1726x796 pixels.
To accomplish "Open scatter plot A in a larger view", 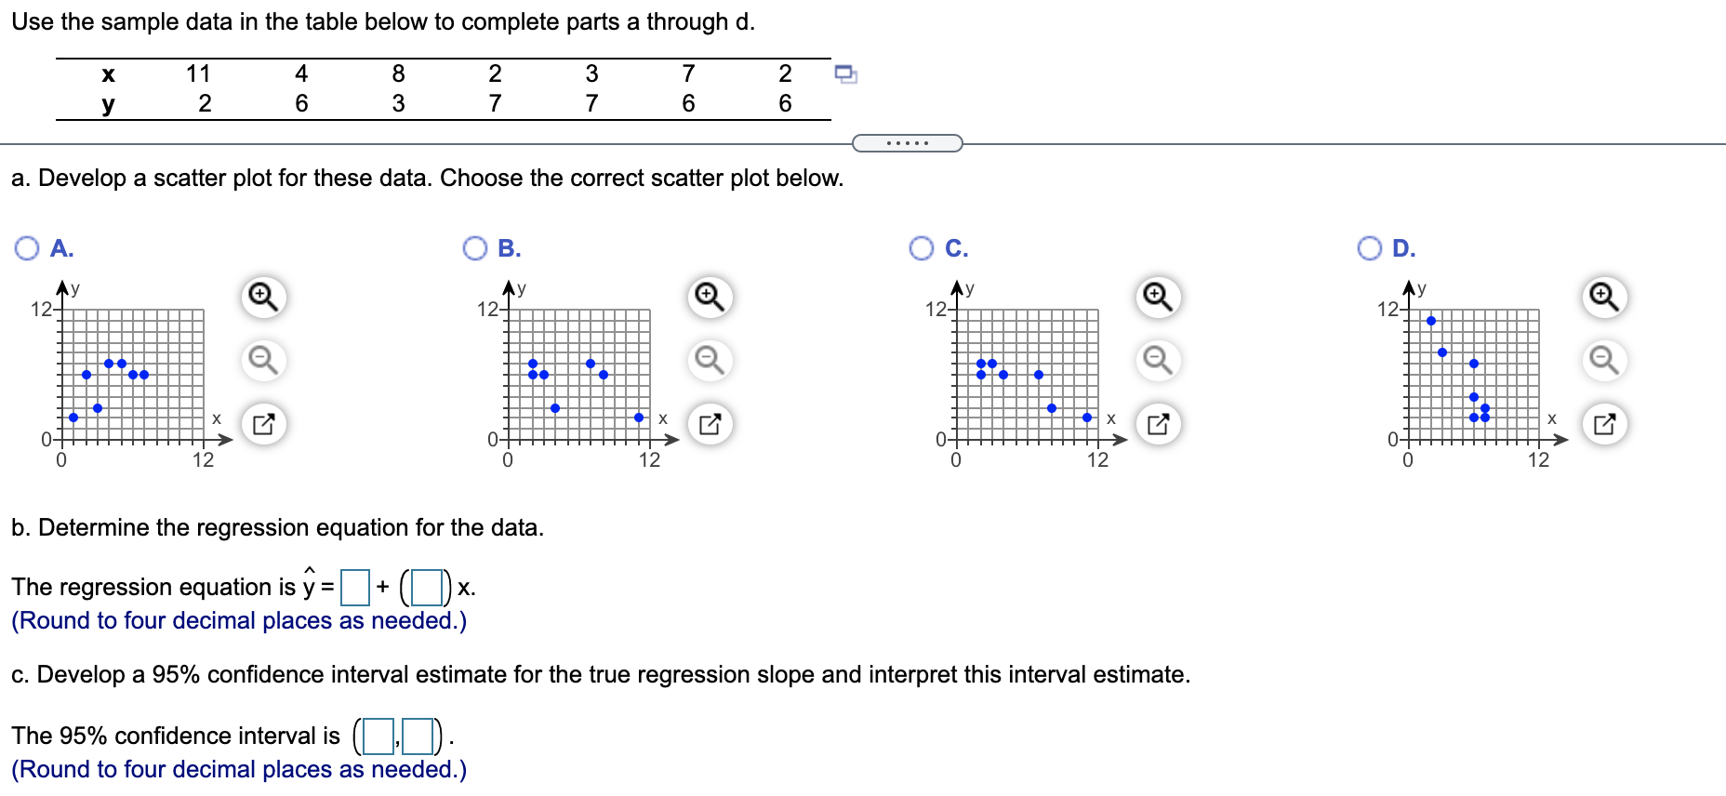I will tap(261, 424).
